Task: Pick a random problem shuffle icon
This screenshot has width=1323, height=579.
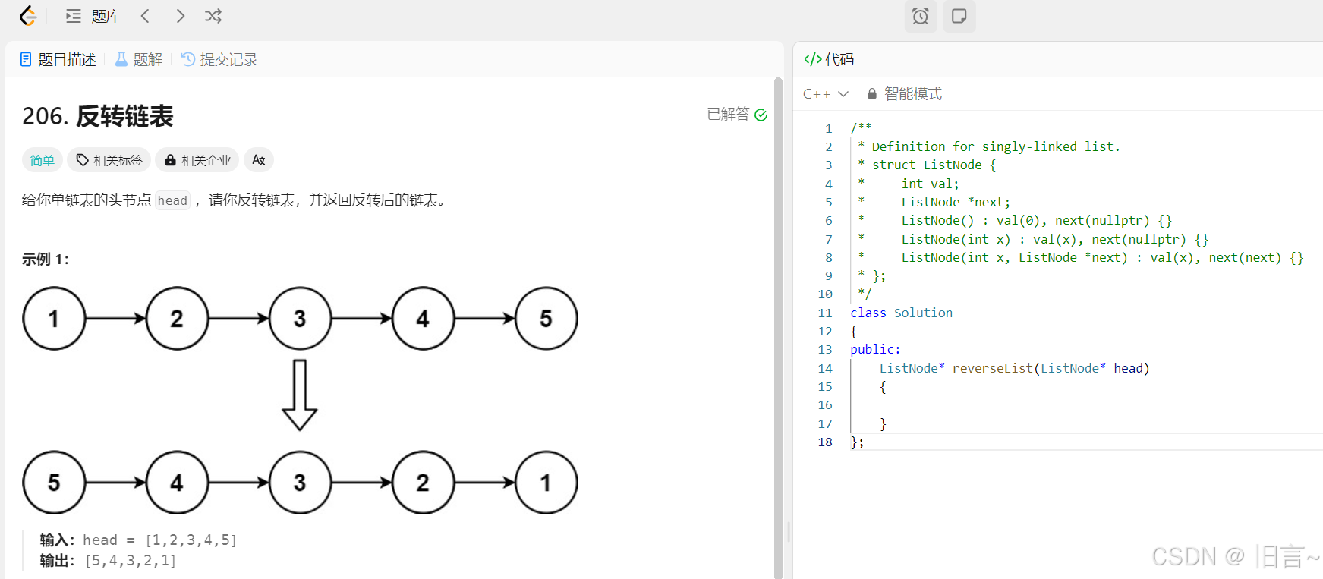Action: (213, 16)
